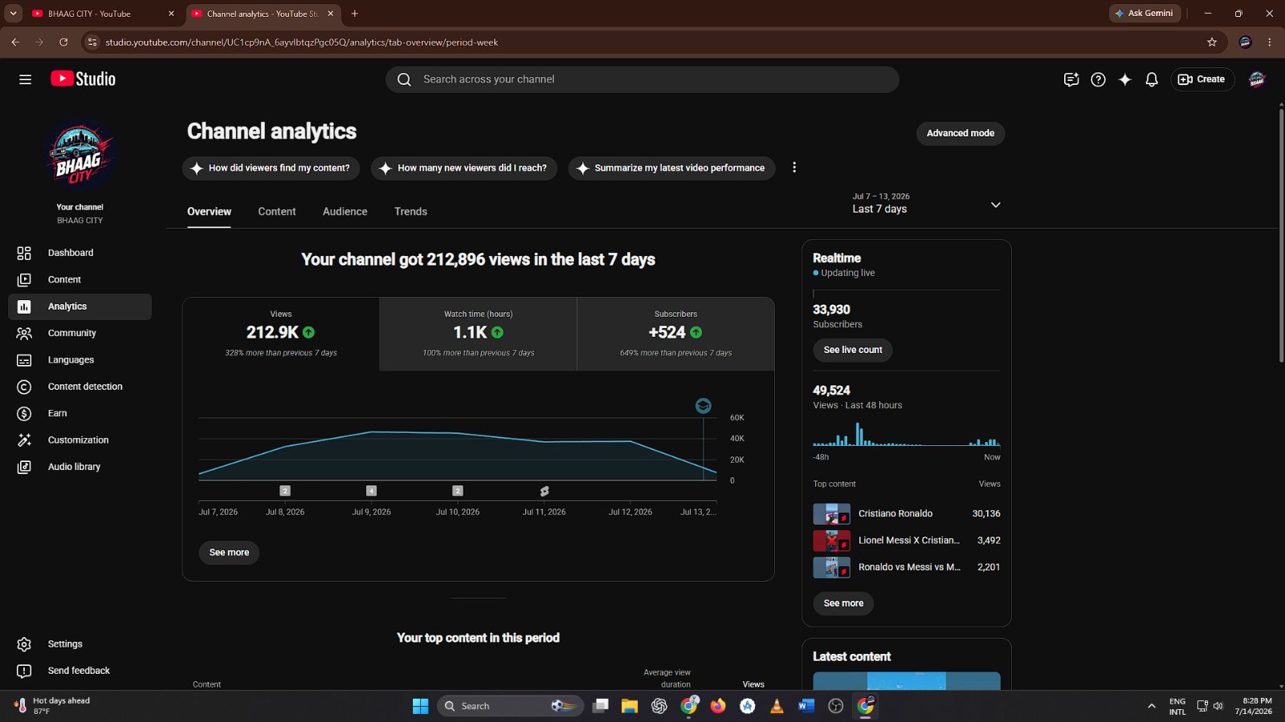Click the Advanced mode button
The height and width of the screenshot is (722, 1285).
pyautogui.click(x=961, y=133)
